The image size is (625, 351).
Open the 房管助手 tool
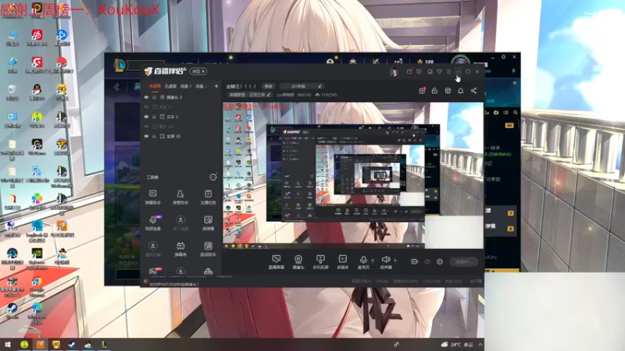tap(180, 197)
